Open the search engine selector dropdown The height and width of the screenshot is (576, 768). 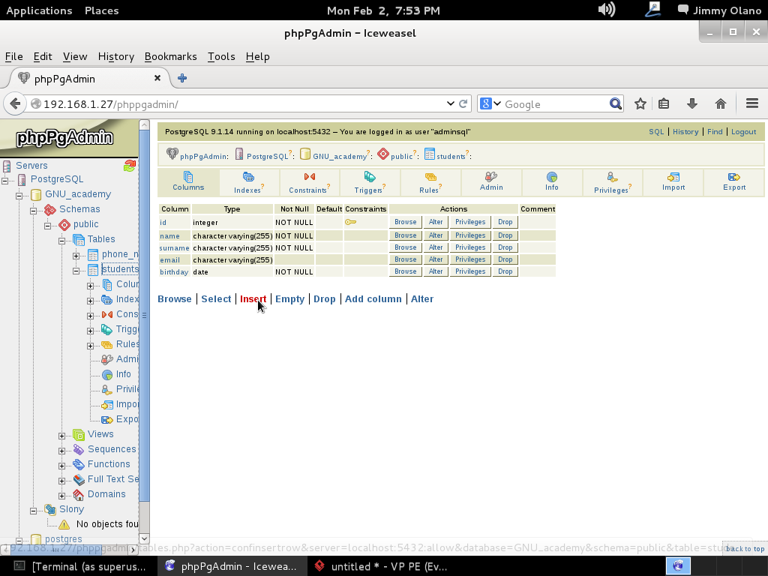tap(490, 104)
